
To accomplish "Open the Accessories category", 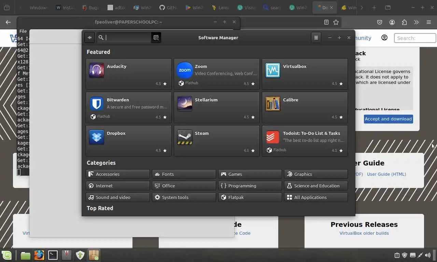I will coord(118,174).
